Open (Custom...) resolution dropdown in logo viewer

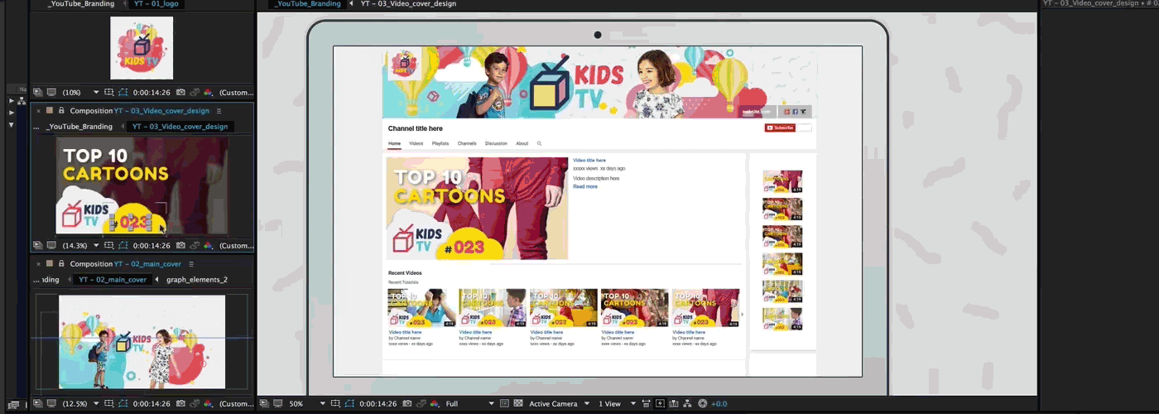coord(237,93)
